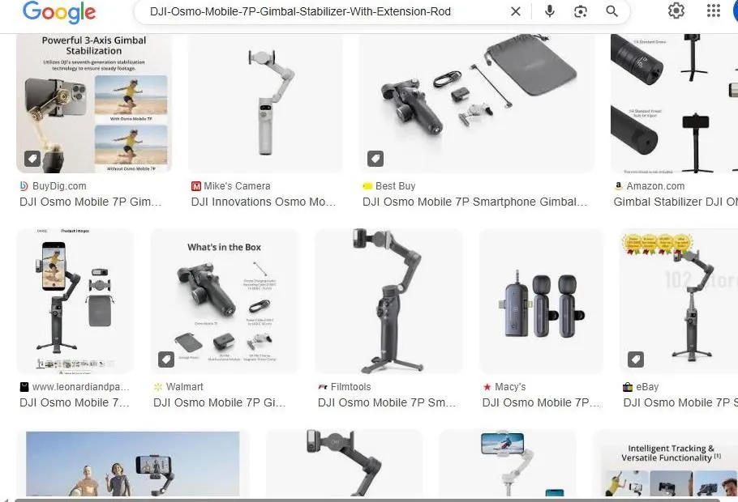The width and height of the screenshot is (738, 502).
Task: Click the tag badge on the BuyDig thumbnail
Action: click(31, 158)
